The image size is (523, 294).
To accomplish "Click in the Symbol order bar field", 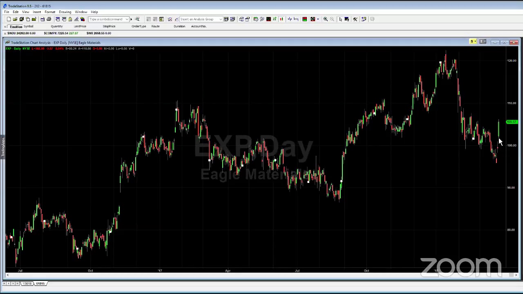I will [28, 26].
